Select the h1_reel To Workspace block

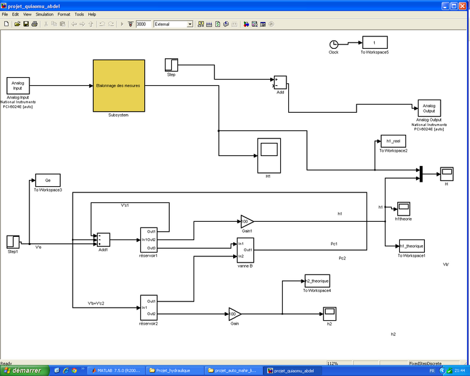[394, 141]
